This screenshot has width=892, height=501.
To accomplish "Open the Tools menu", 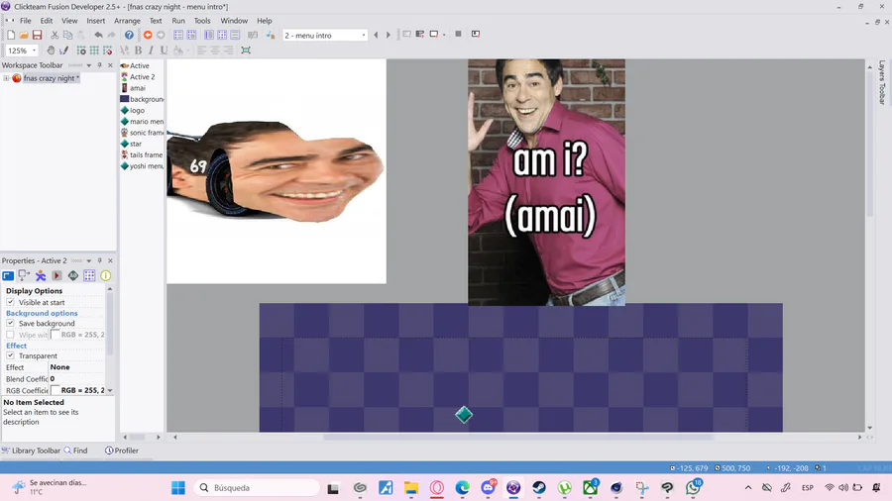I will (202, 21).
